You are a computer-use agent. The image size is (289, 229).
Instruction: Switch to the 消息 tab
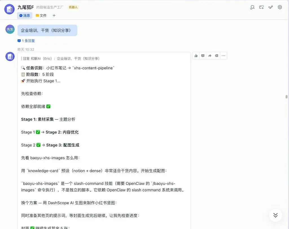[x=25, y=16]
